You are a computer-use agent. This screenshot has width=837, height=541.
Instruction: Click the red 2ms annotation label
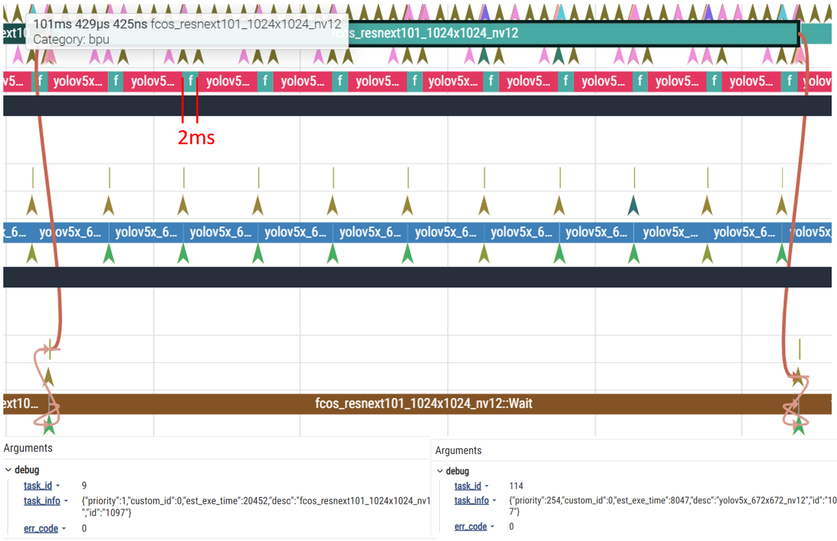click(196, 138)
